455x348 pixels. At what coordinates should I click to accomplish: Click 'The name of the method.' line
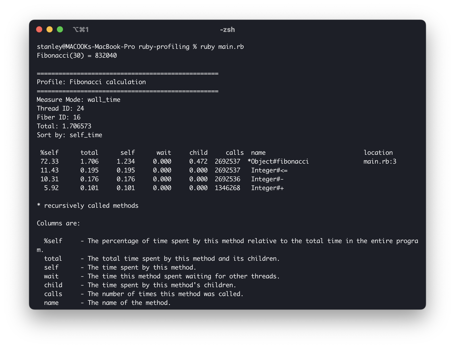[129, 303]
